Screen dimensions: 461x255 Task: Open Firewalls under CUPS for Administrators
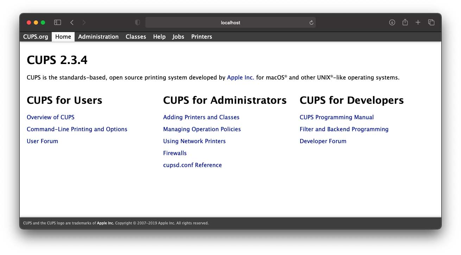tap(175, 153)
